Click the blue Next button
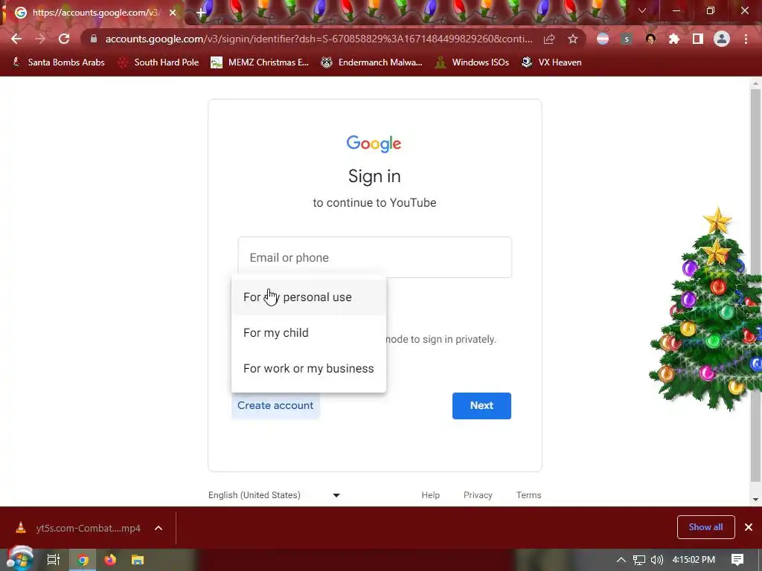762x571 pixels. pos(481,405)
